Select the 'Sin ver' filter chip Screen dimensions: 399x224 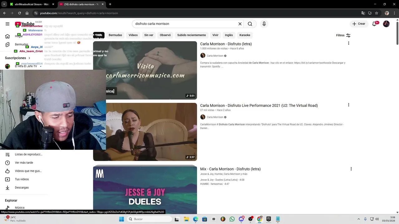(149, 35)
